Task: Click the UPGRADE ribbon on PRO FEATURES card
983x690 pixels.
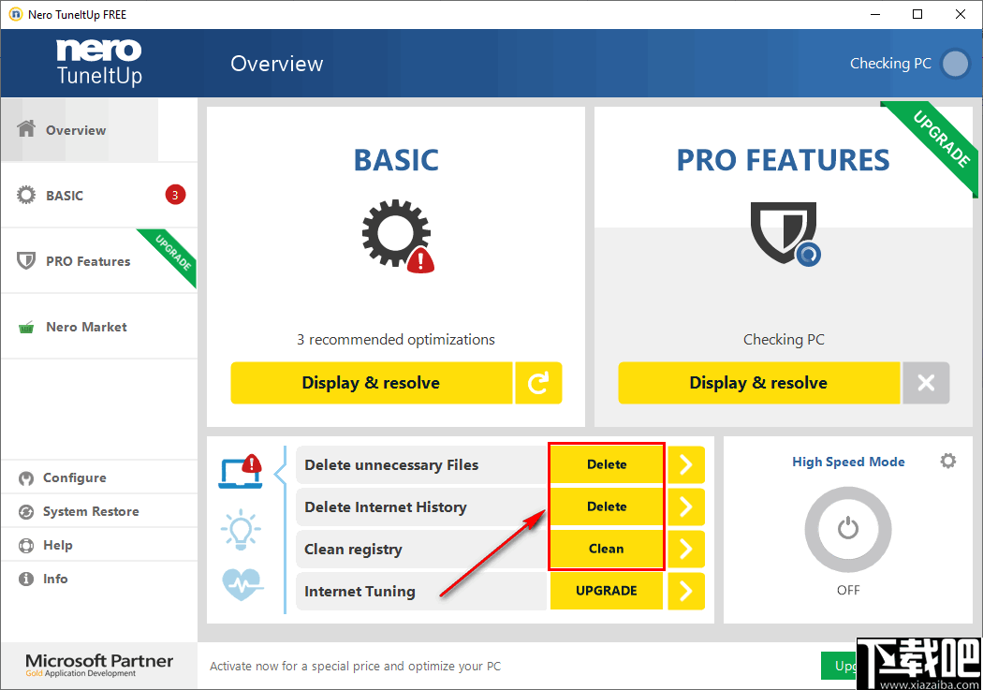Action: pos(940,139)
